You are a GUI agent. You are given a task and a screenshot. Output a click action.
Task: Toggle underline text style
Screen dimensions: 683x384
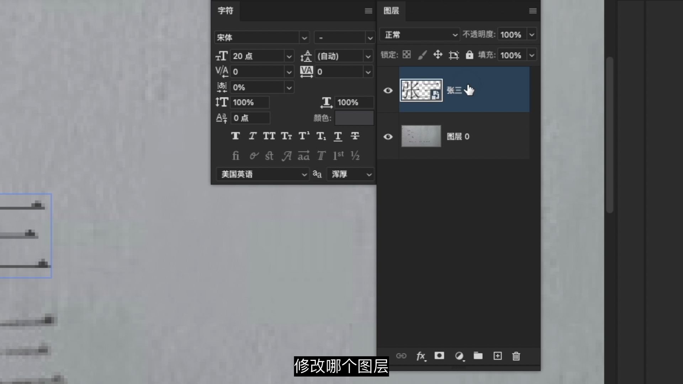coord(338,136)
